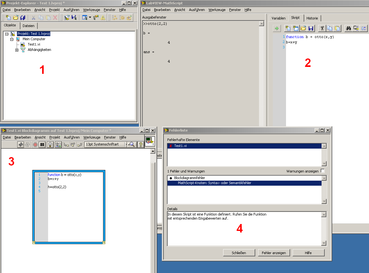Click scroll-down arrow in Details box
This screenshot has height=273, width=369.
[324, 243]
